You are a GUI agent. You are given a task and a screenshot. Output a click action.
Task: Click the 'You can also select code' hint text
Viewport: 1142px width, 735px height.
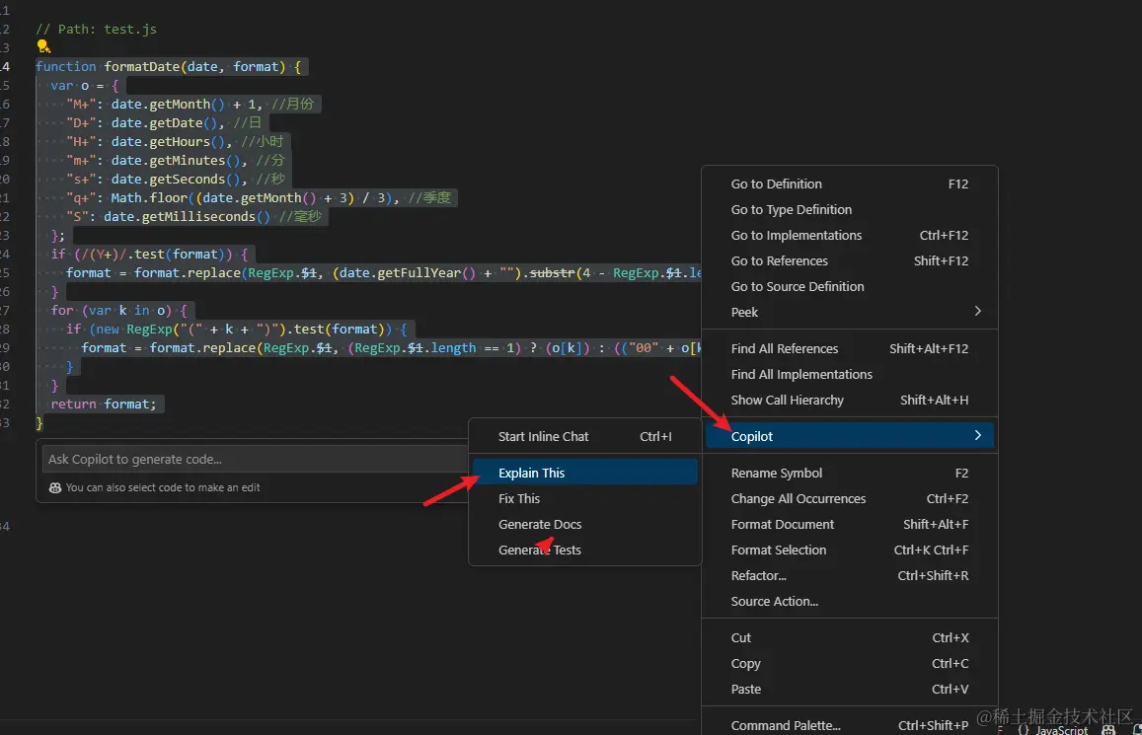coord(163,487)
